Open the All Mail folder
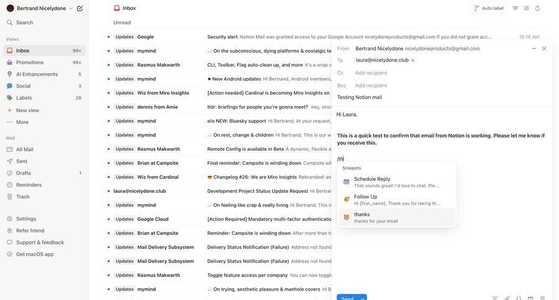The width and height of the screenshot is (559, 300). tap(44, 149)
